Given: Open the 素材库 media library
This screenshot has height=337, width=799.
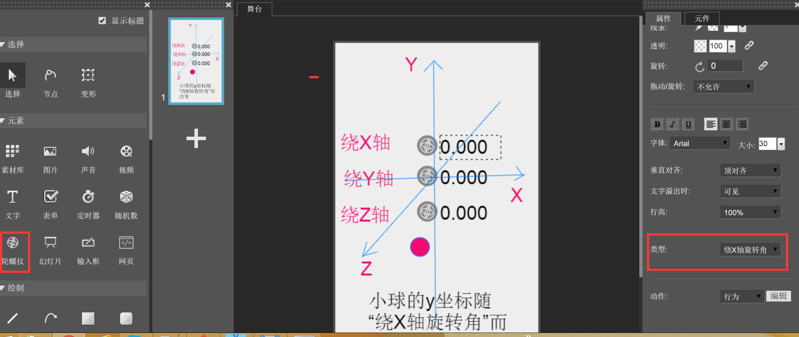Looking at the screenshot, I should pos(13,158).
